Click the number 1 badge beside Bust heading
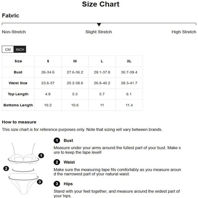The width and height of the screenshot is (198, 198). (57, 140)
